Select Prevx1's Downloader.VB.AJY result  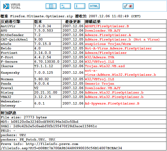click(x=103, y=88)
